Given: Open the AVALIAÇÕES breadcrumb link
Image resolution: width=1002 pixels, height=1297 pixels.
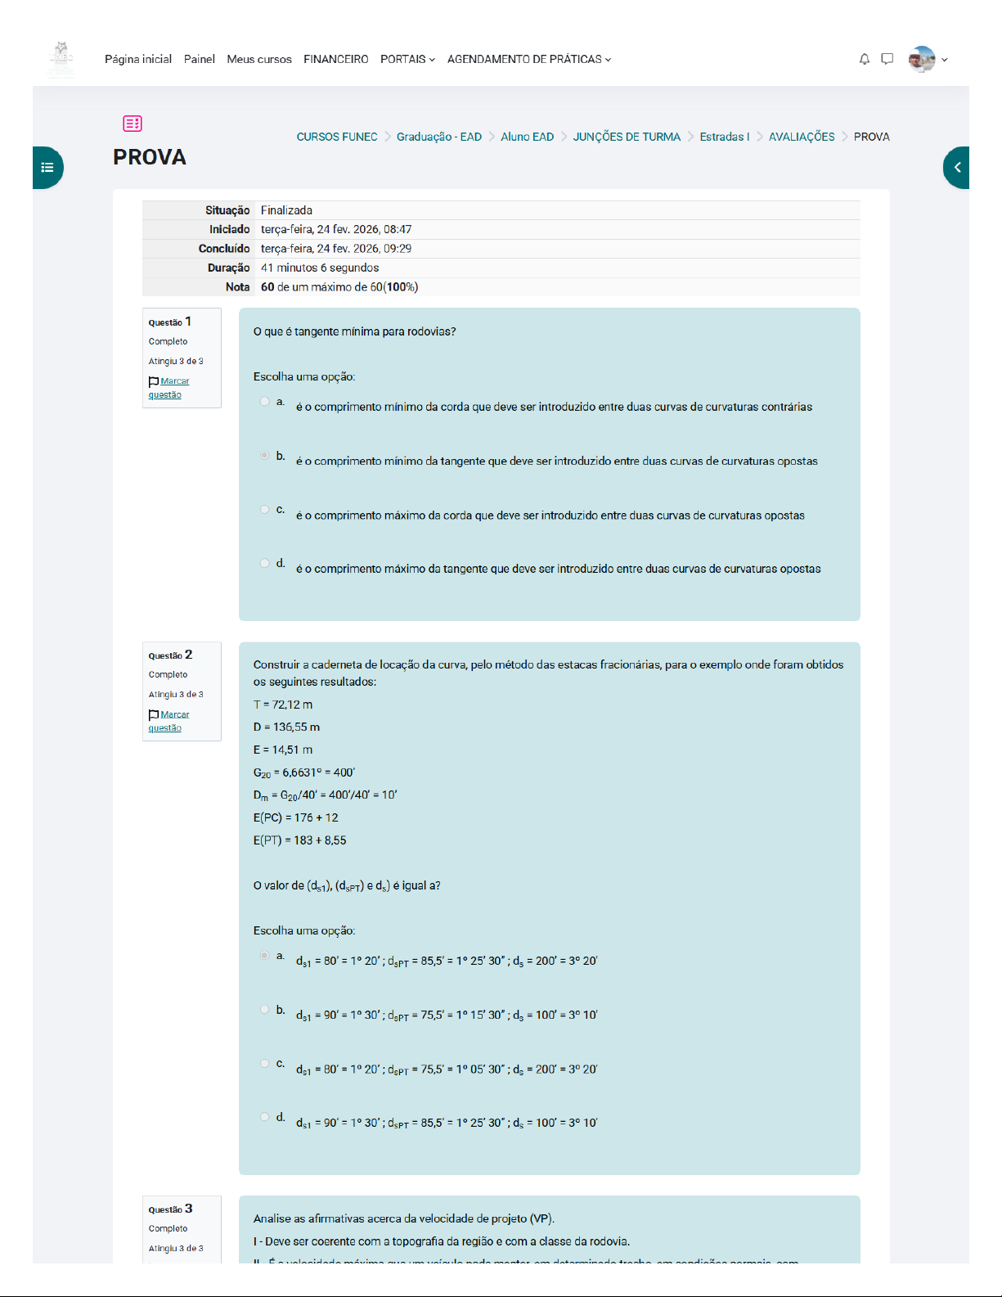Looking at the screenshot, I should click(x=802, y=137).
